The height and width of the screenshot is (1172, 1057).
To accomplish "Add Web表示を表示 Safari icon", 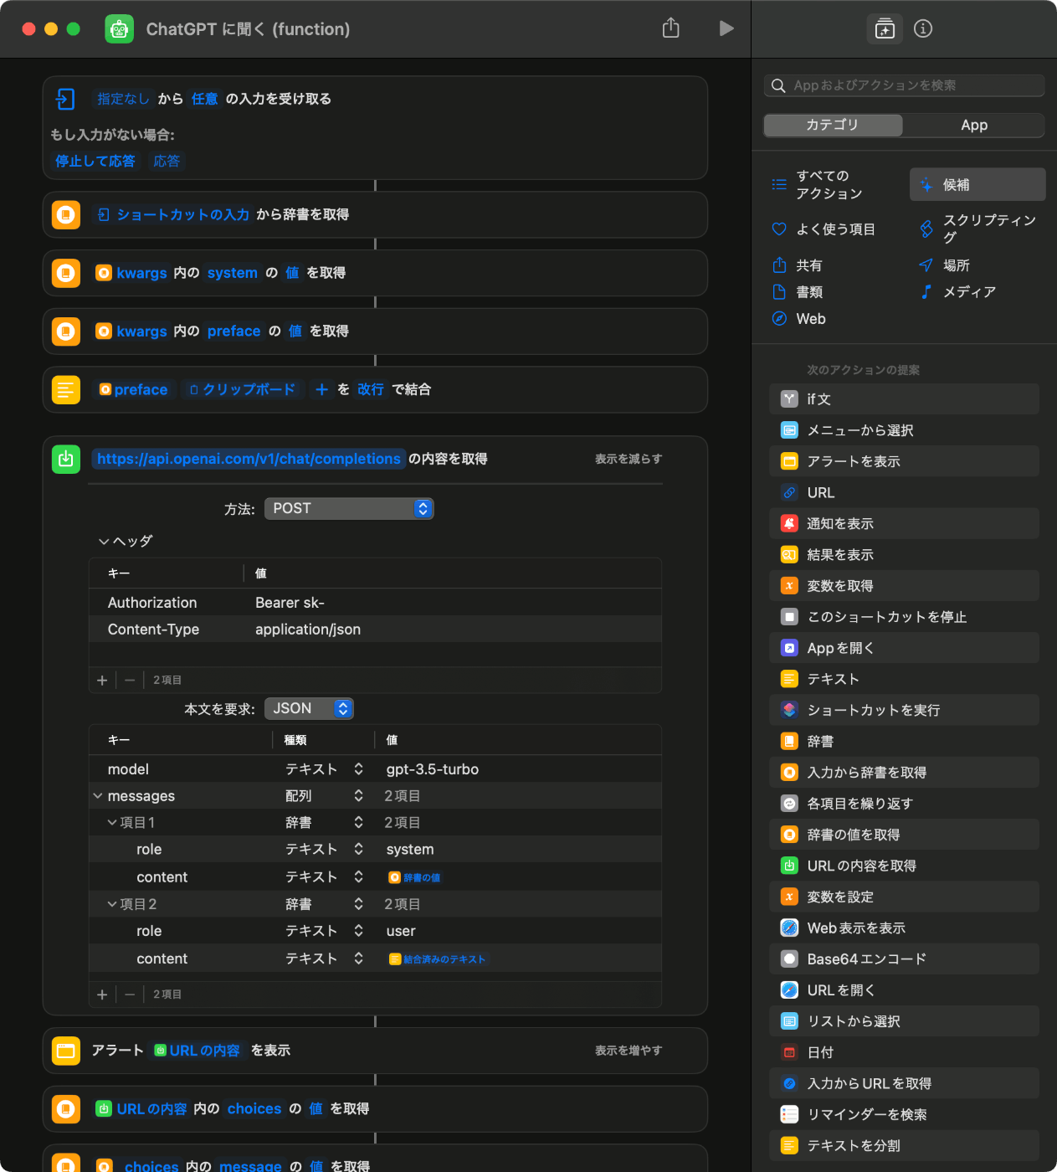I will coord(789,928).
